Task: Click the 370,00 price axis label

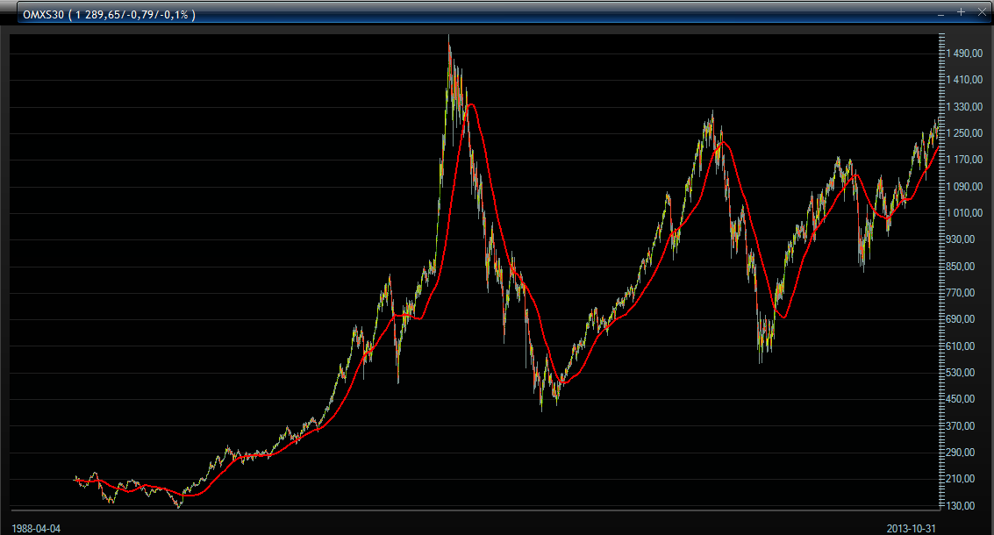Action: [968, 426]
